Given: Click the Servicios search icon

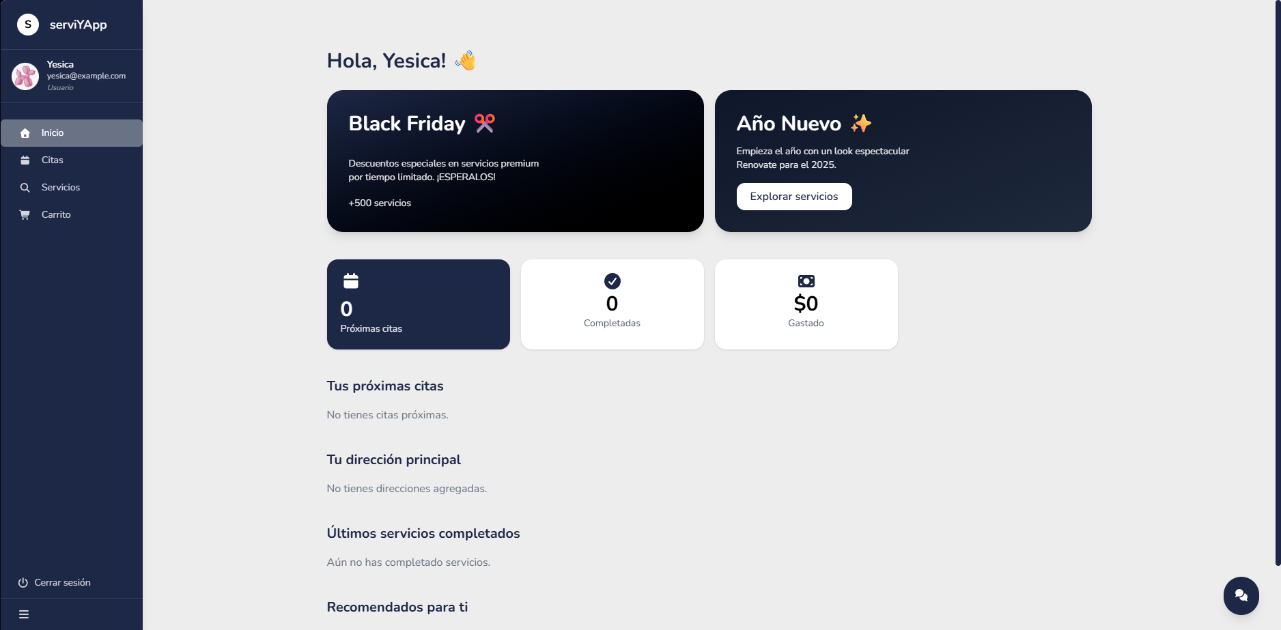Looking at the screenshot, I should [x=25, y=188].
